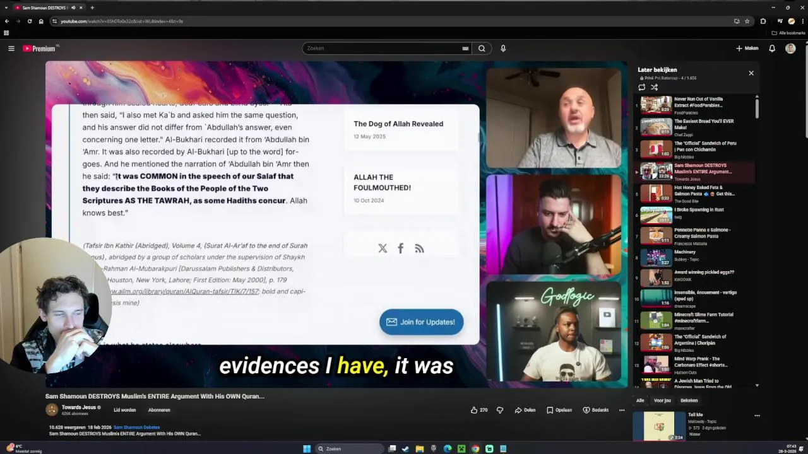
Task: Open the Sam Shamoun Debates link
Action: point(136,428)
